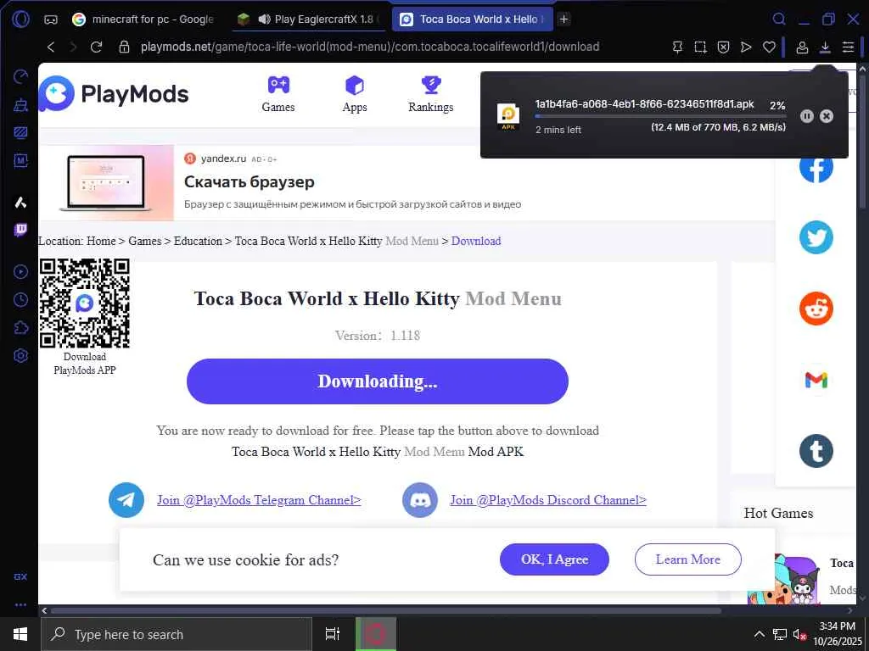Join the PlayMods Telegram Channel link
The image size is (869, 651).
(259, 500)
